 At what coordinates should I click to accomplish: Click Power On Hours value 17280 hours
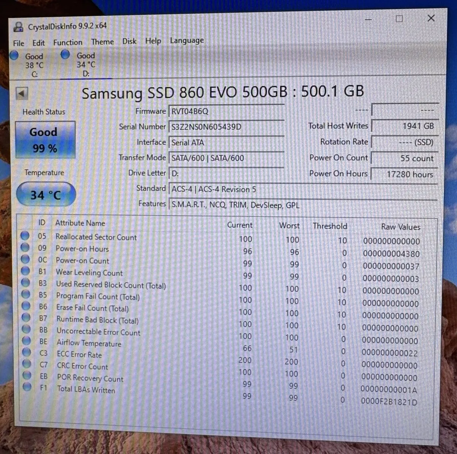coord(405,174)
